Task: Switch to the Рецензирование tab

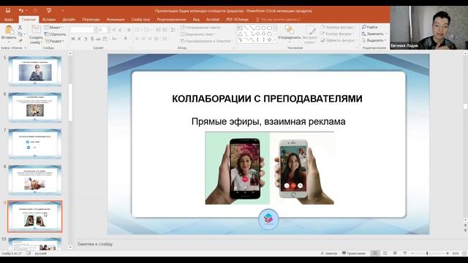Action: point(171,20)
